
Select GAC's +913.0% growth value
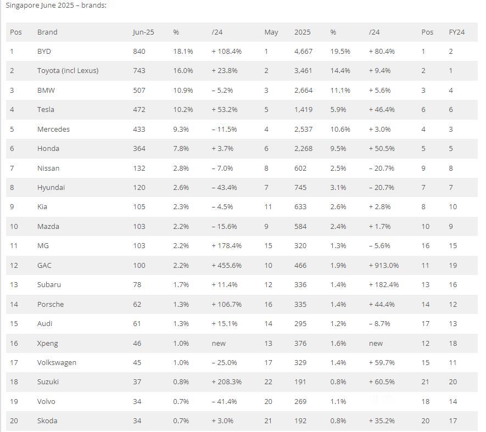point(384,265)
